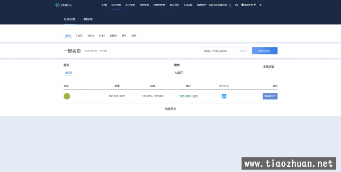Click the 单价 column header
The width and height of the screenshot is (341, 172).
[x=188, y=86]
